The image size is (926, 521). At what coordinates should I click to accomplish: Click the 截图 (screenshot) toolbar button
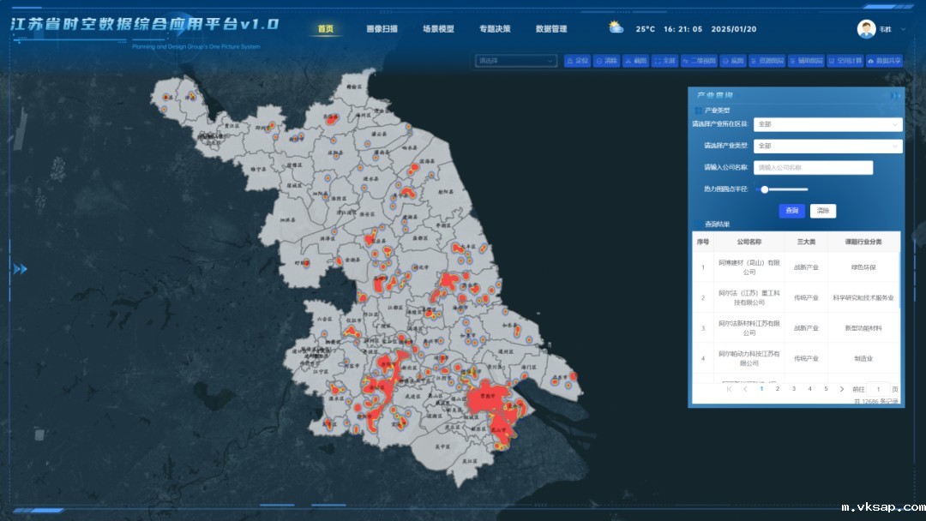[x=634, y=61]
